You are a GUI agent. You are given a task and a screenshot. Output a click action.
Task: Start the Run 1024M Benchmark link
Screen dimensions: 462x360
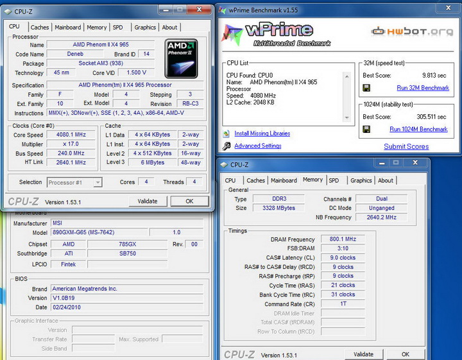pyautogui.click(x=418, y=129)
